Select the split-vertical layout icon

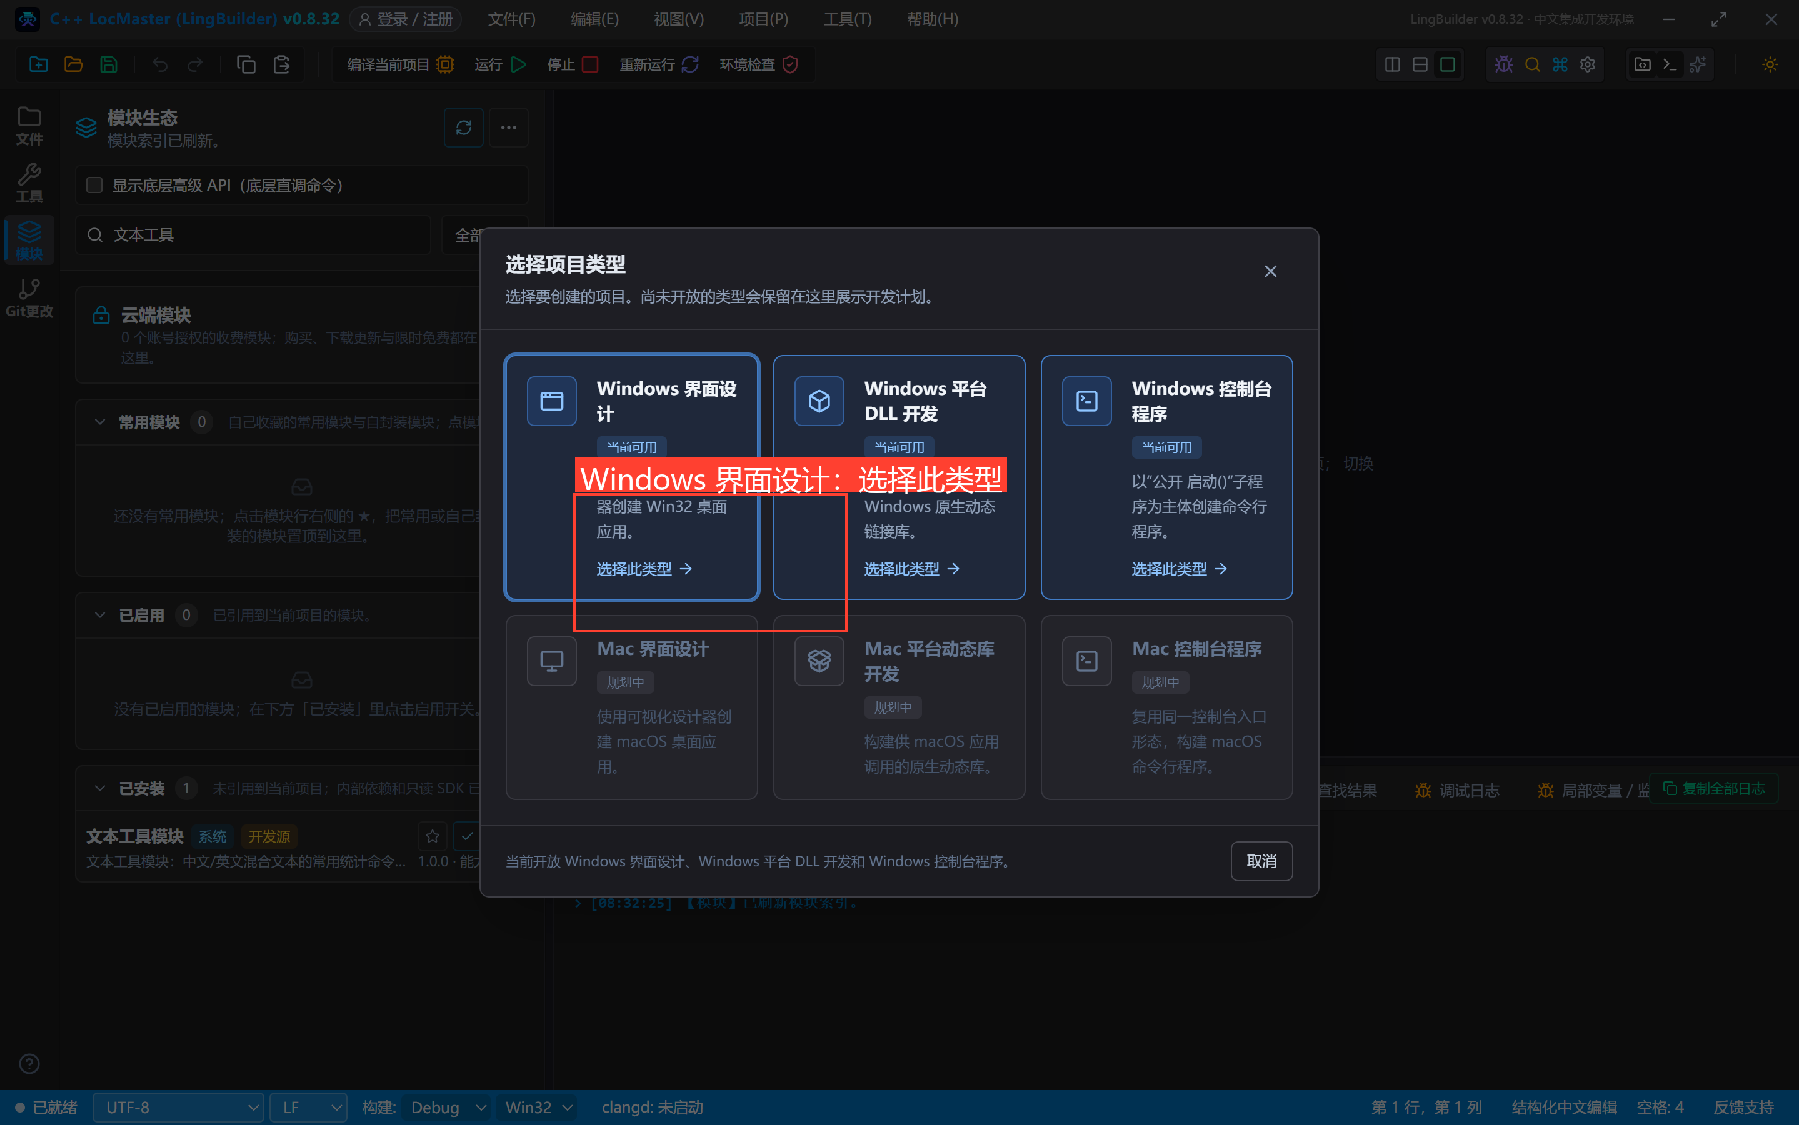point(1392,65)
